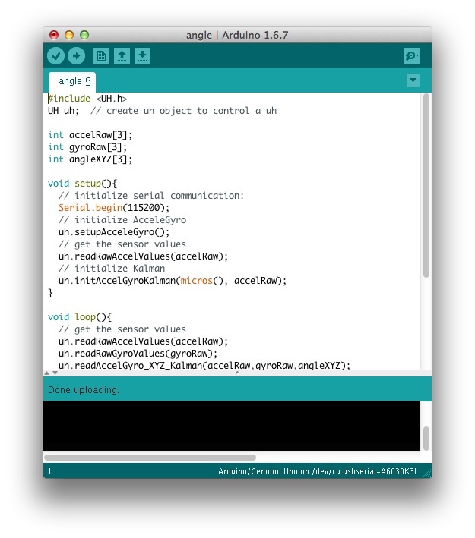
Task: Click the 'int angleXYZ[3];' line
Action: click(x=90, y=159)
